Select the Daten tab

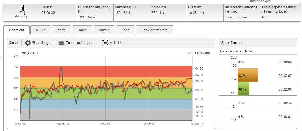[82, 30]
